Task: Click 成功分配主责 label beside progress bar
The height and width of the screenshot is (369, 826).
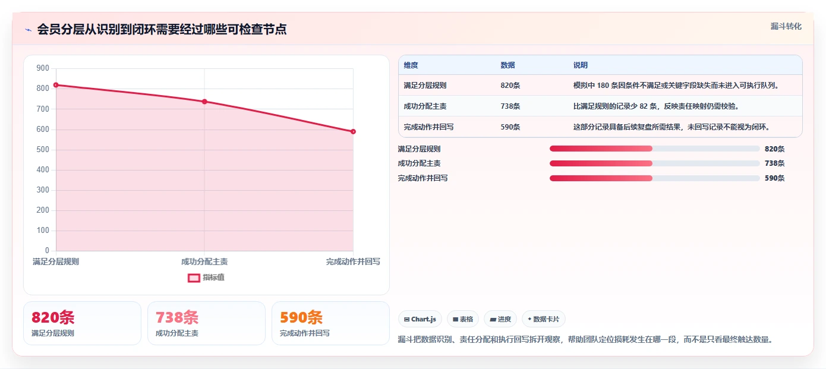Action: point(419,163)
